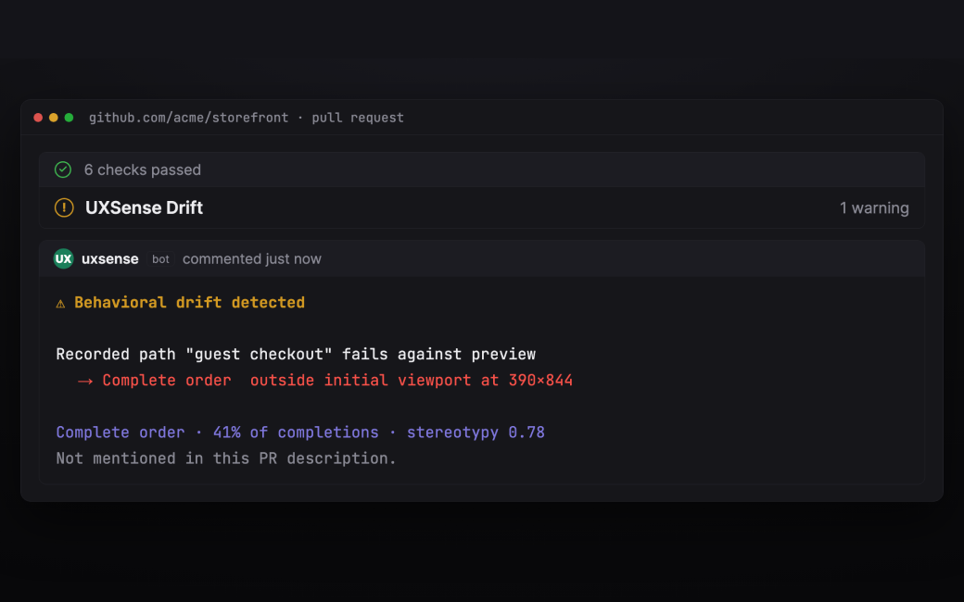Click the green checks-passed circle icon

[x=63, y=169]
